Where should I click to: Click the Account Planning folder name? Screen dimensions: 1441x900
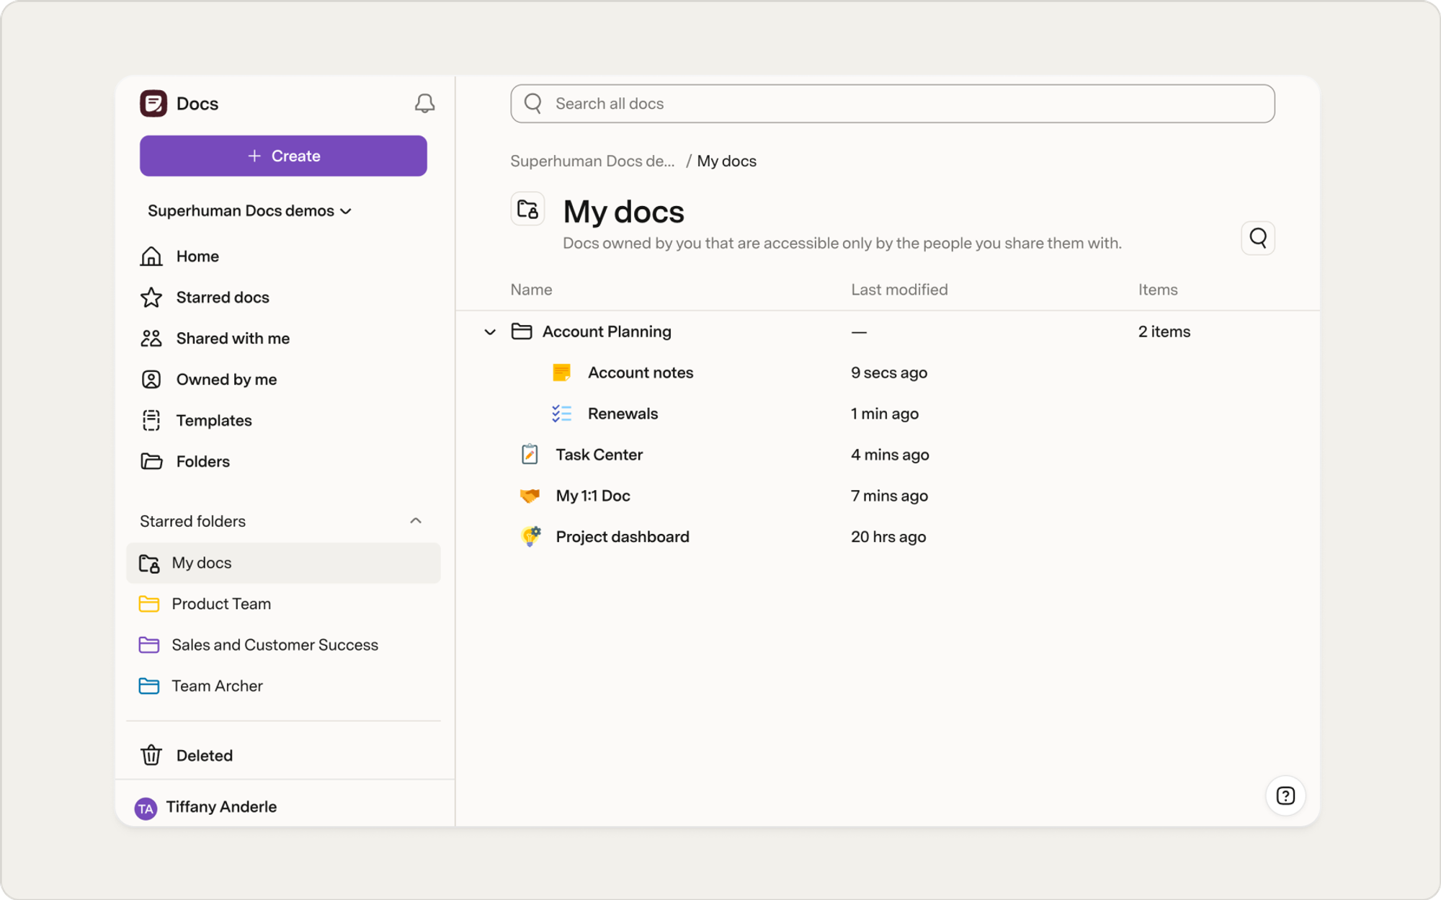pyautogui.click(x=607, y=331)
